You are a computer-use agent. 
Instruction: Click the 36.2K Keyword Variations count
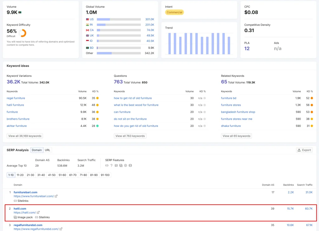pyautogui.click(x=13, y=82)
